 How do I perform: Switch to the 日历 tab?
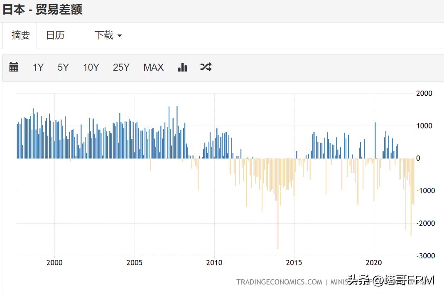coord(55,35)
